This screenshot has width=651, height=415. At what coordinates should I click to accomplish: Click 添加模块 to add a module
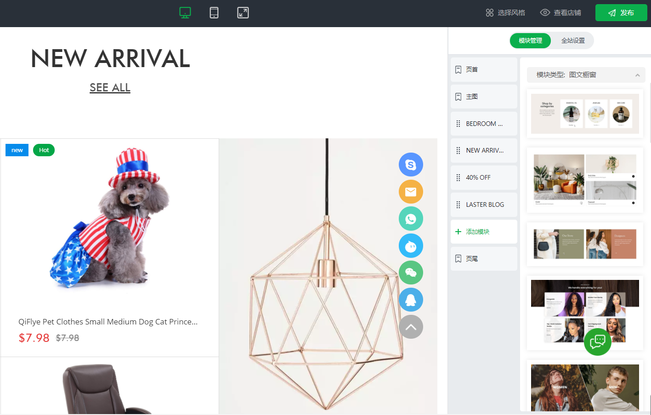(x=484, y=232)
